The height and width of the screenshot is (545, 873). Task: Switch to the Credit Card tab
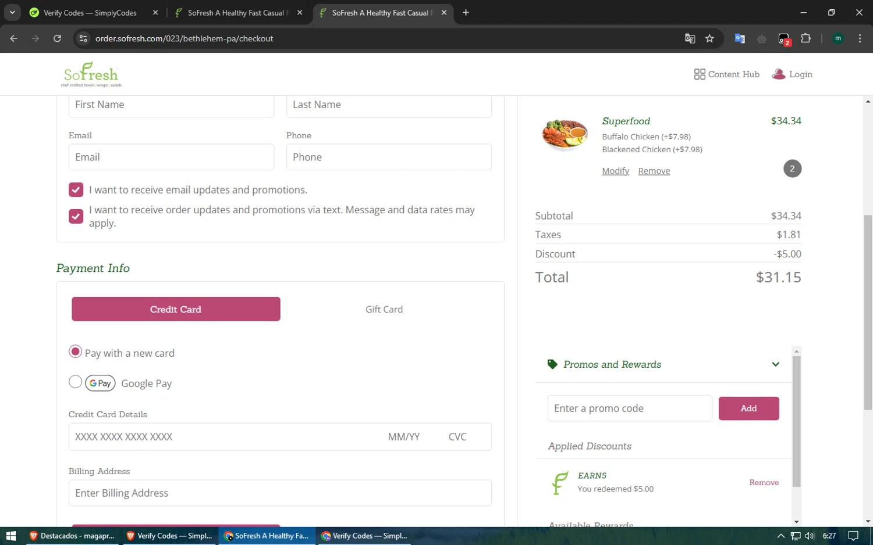[x=176, y=309]
